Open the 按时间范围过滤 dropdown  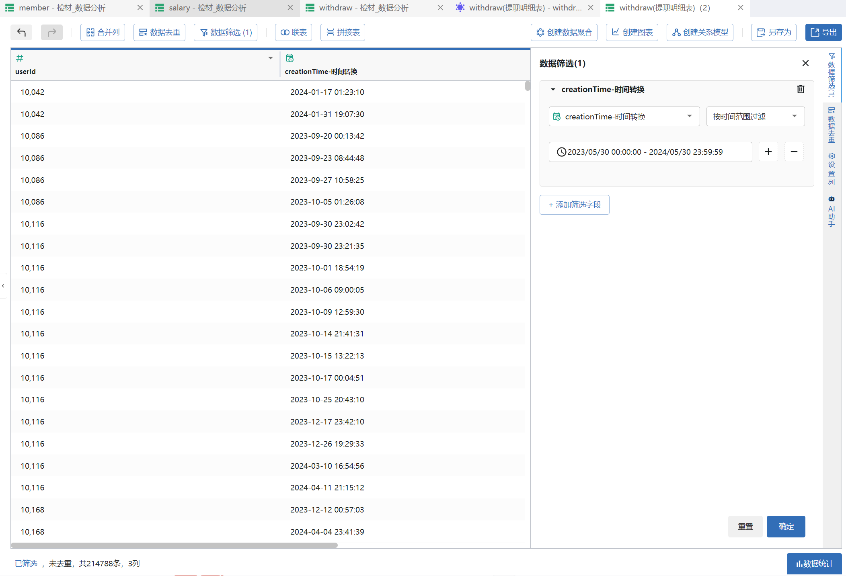coord(755,117)
